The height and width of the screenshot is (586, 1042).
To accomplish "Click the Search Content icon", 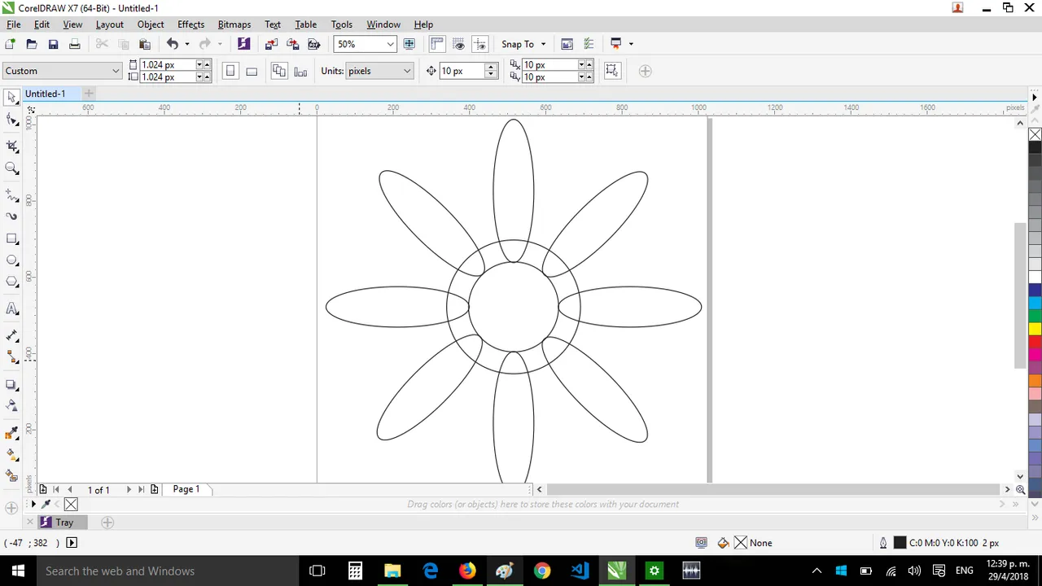I will [243, 44].
